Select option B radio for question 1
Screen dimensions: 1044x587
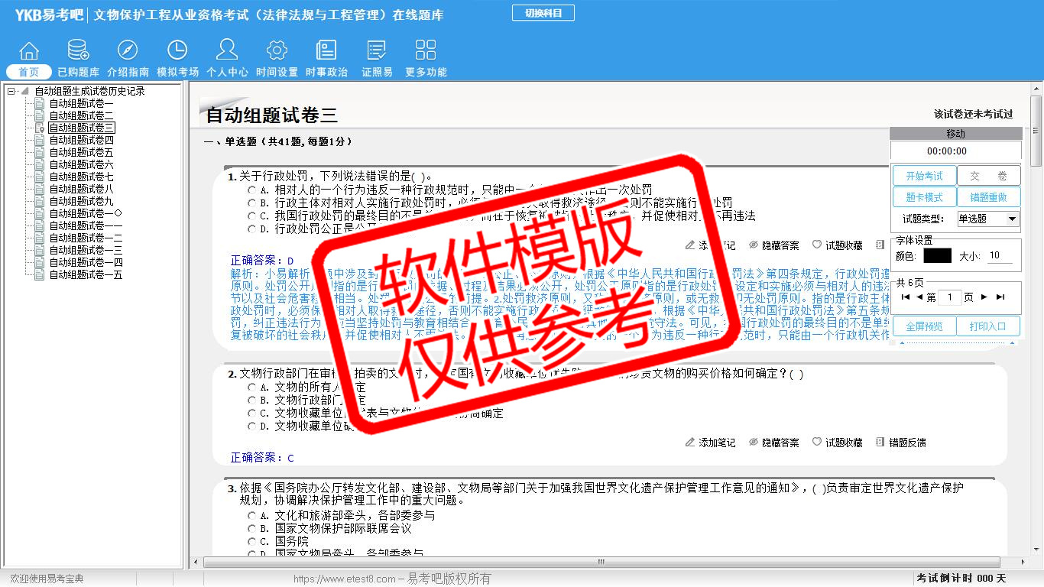[x=252, y=203]
